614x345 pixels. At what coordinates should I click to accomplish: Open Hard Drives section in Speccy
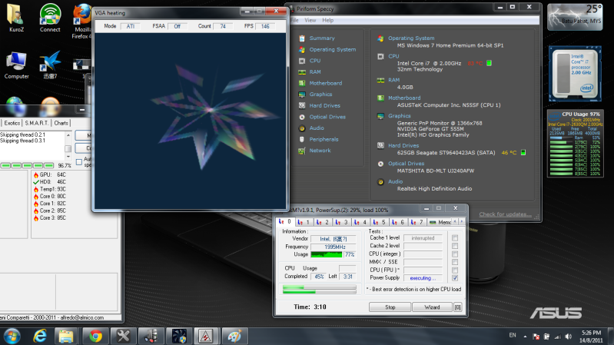pos(324,105)
